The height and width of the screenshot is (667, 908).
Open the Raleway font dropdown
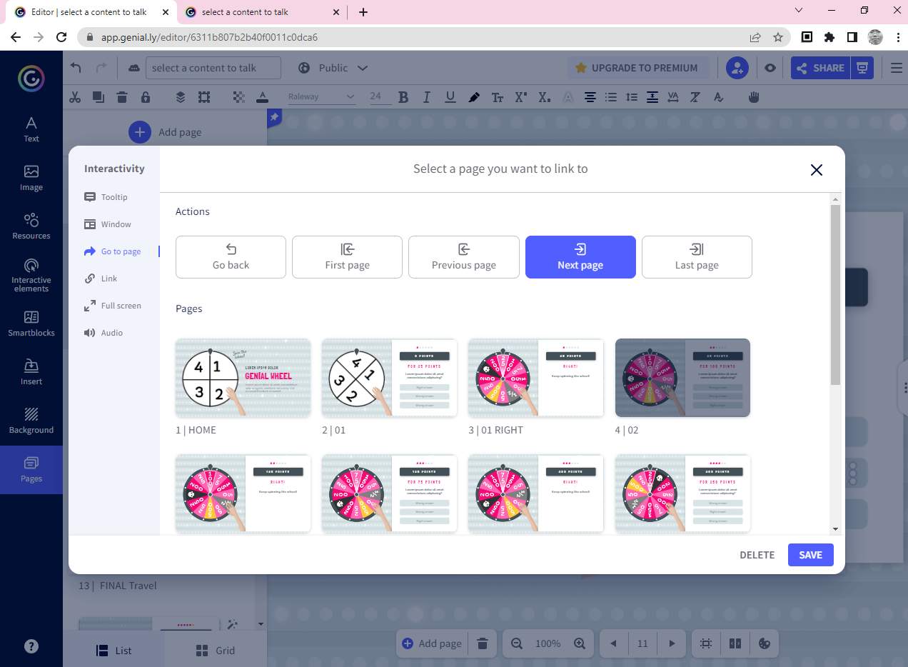(321, 97)
